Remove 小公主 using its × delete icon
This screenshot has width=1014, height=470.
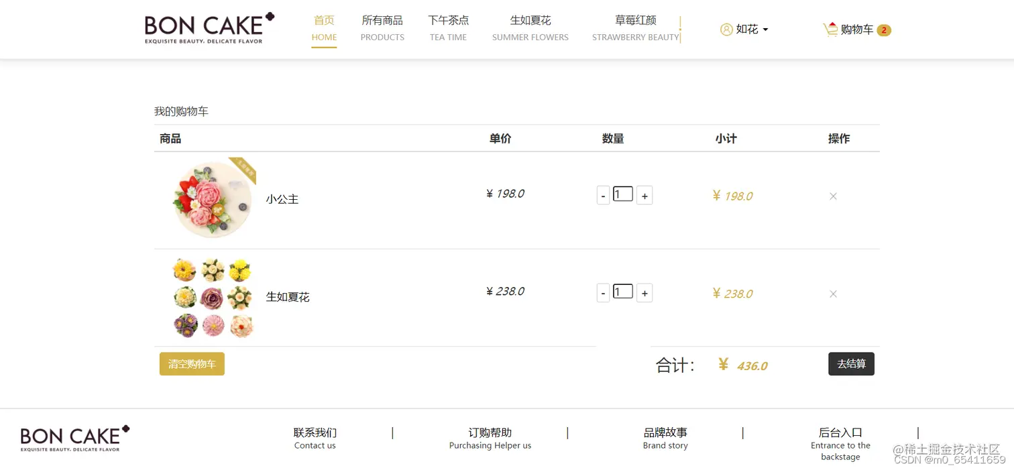tap(833, 196)
